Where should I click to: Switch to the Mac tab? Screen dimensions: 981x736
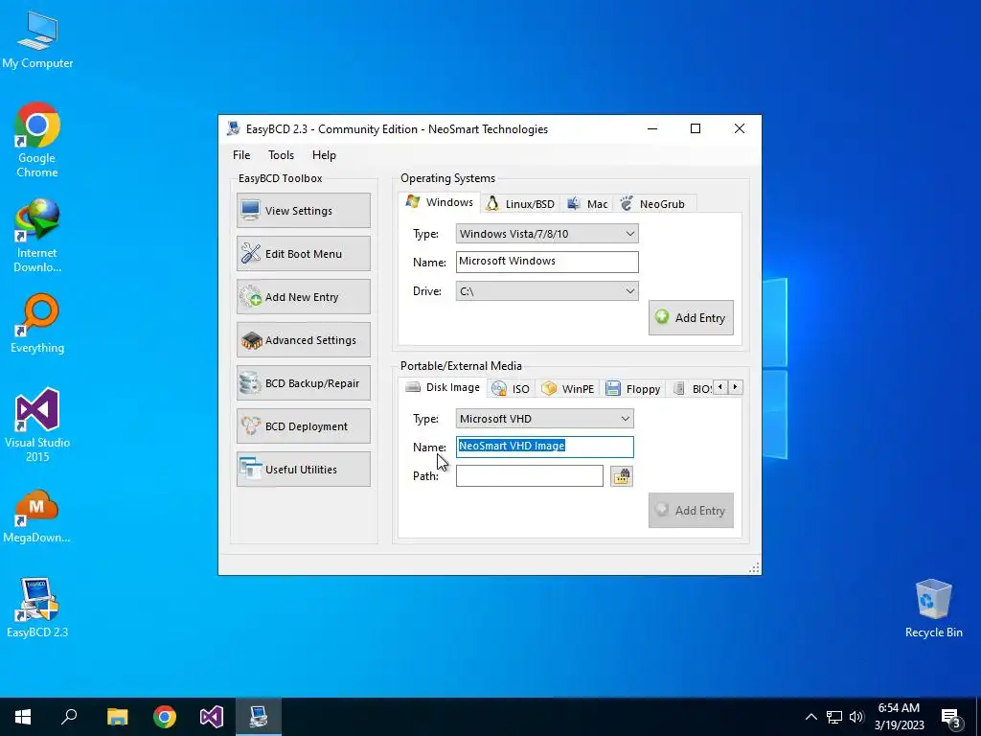pyautogui.click(x=587, y=204)
